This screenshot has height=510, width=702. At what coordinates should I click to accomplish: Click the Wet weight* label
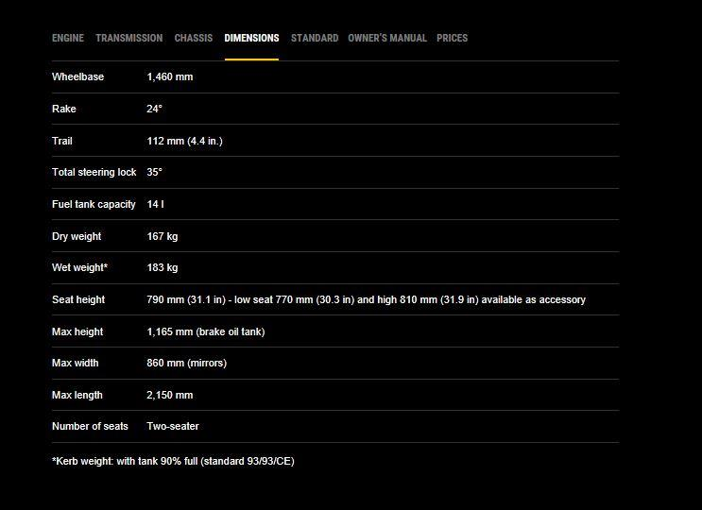tap(79, 267)
